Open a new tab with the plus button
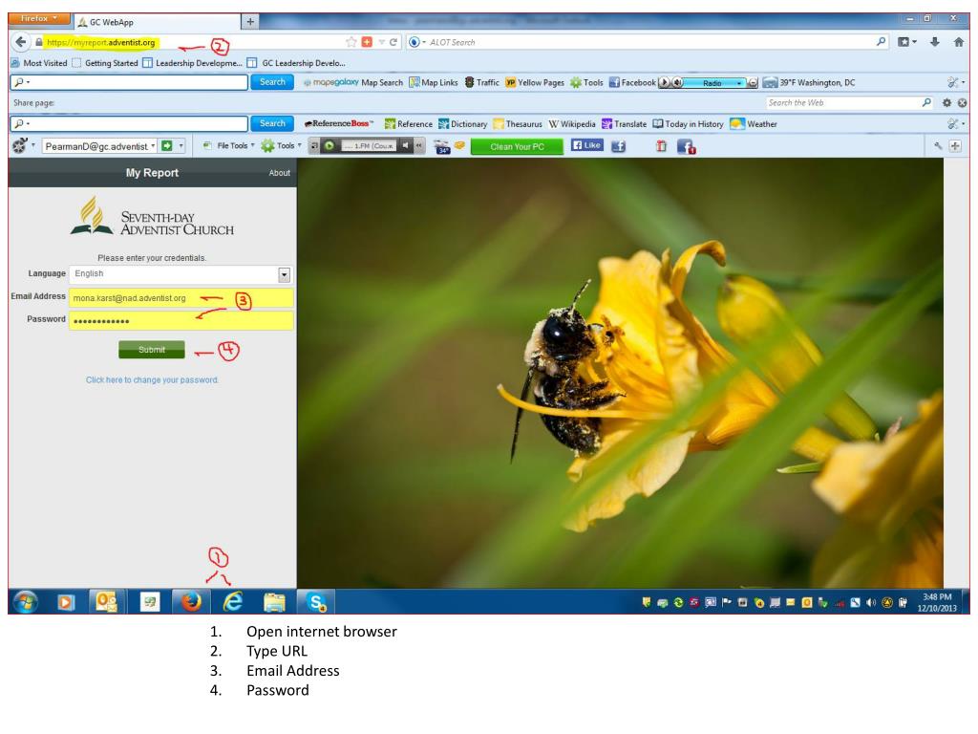This screenshot has width=978, height=734. coord(250,22)
